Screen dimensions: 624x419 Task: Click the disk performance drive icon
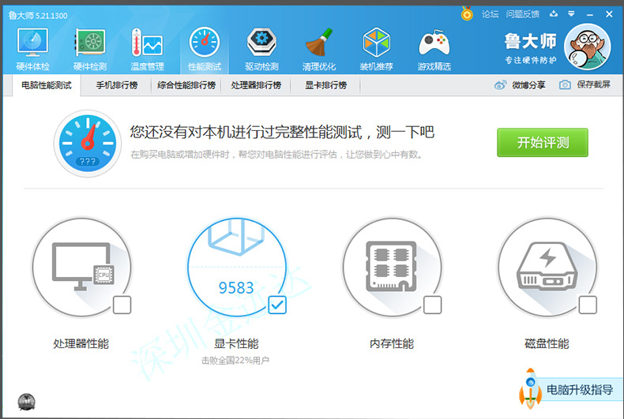click(547, 267)
